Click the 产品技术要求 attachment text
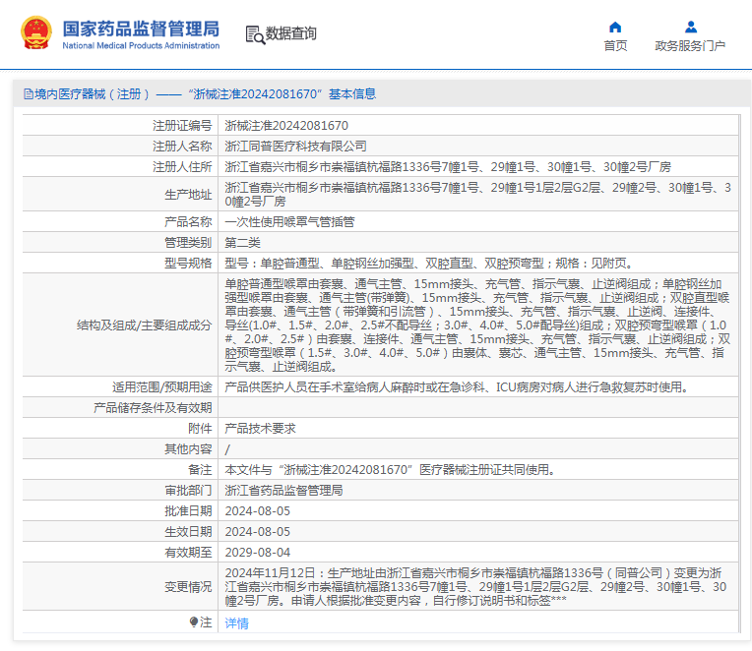Viewport: 752px width, 651px height. [x=260, y=428]
